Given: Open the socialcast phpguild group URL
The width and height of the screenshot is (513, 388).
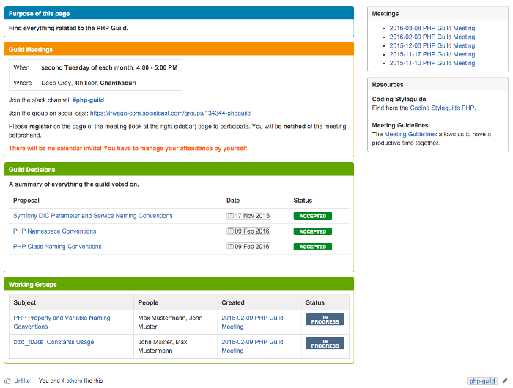Looking at the screenshot, I should [x=170, y=113].
